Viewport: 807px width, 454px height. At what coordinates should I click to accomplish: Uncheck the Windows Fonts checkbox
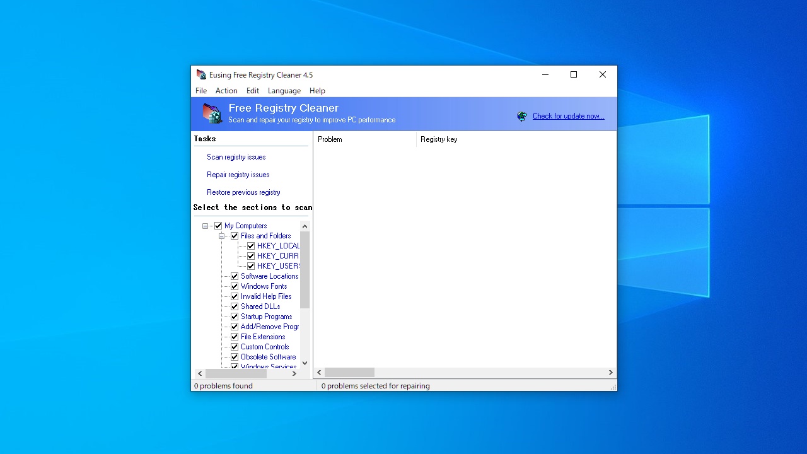235,286
